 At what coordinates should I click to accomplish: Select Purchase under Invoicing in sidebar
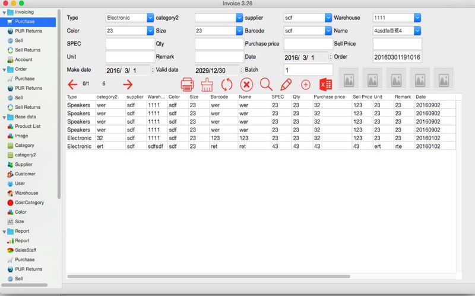[x=28, y=21]
